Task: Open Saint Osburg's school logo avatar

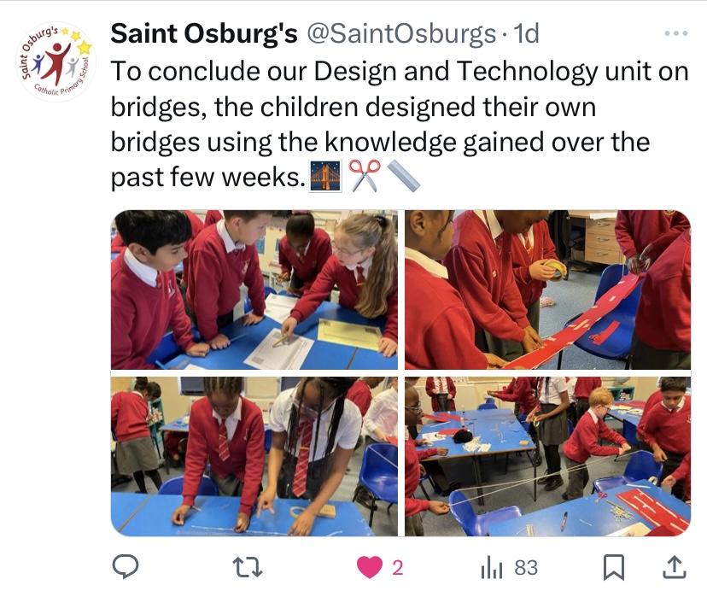Action: 56,61
